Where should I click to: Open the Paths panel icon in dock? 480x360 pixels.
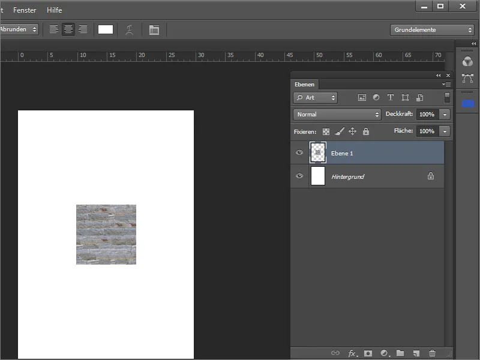[467, 78]
